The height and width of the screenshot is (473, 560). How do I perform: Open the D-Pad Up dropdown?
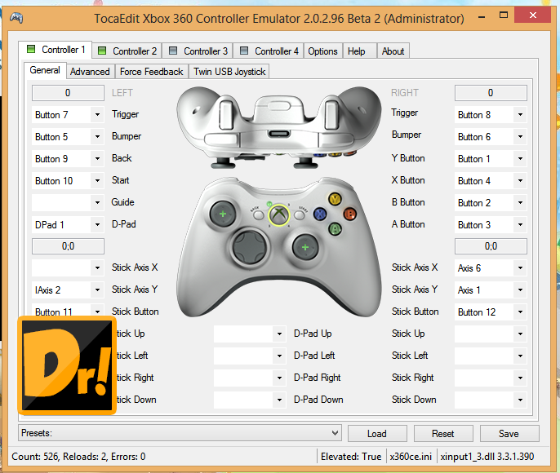250,334
